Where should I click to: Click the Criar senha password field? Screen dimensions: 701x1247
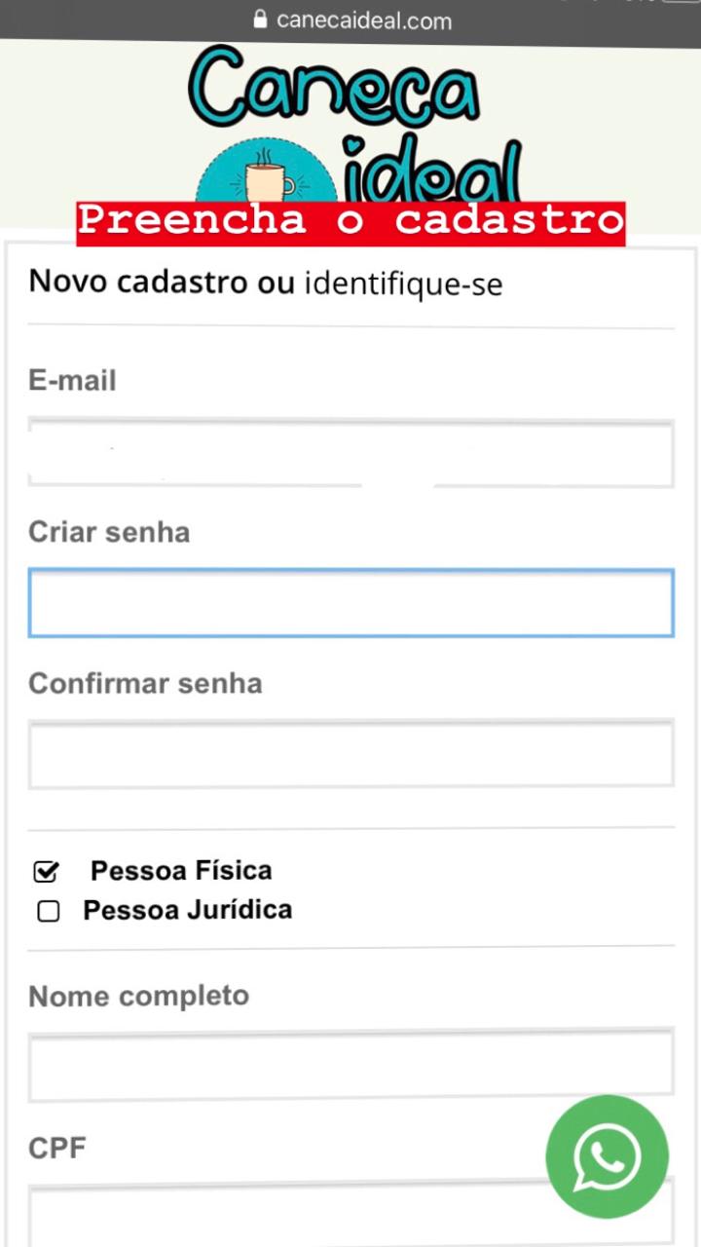pyautogui.click(x=350, y=604)
